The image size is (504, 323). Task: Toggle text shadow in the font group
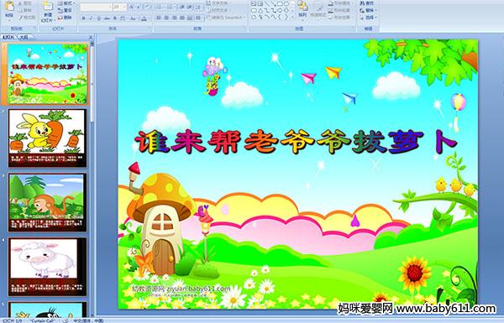[x=114, y=18]
